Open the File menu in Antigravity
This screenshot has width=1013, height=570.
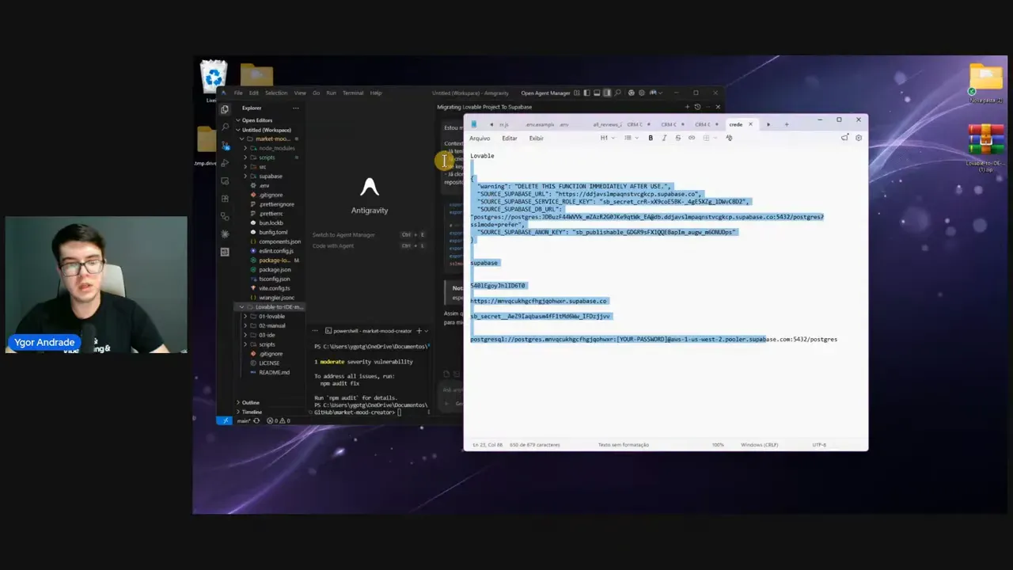pyautogui.click(x=238, y=93)
